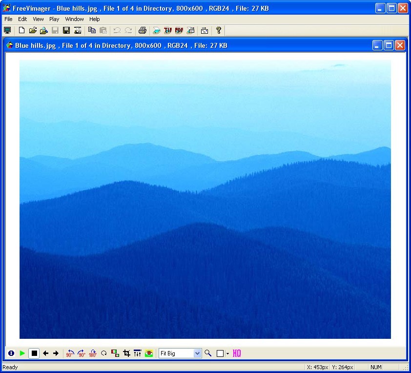Open the Play menu
This screenshot has height=373, width=411.
54,19
